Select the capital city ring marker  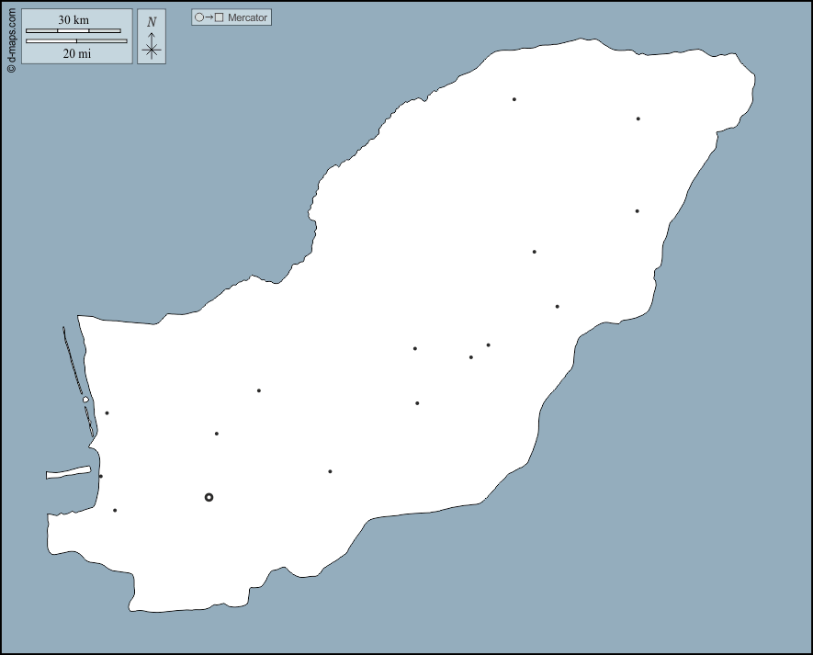tap(209, 497)
